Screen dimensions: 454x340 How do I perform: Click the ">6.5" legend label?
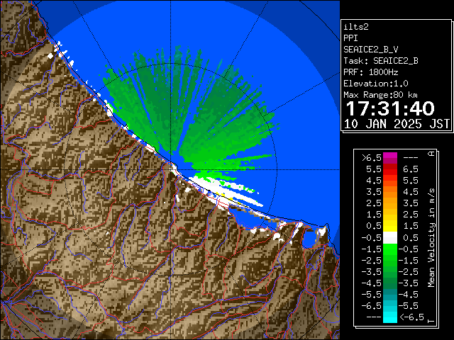pos(372,158)
